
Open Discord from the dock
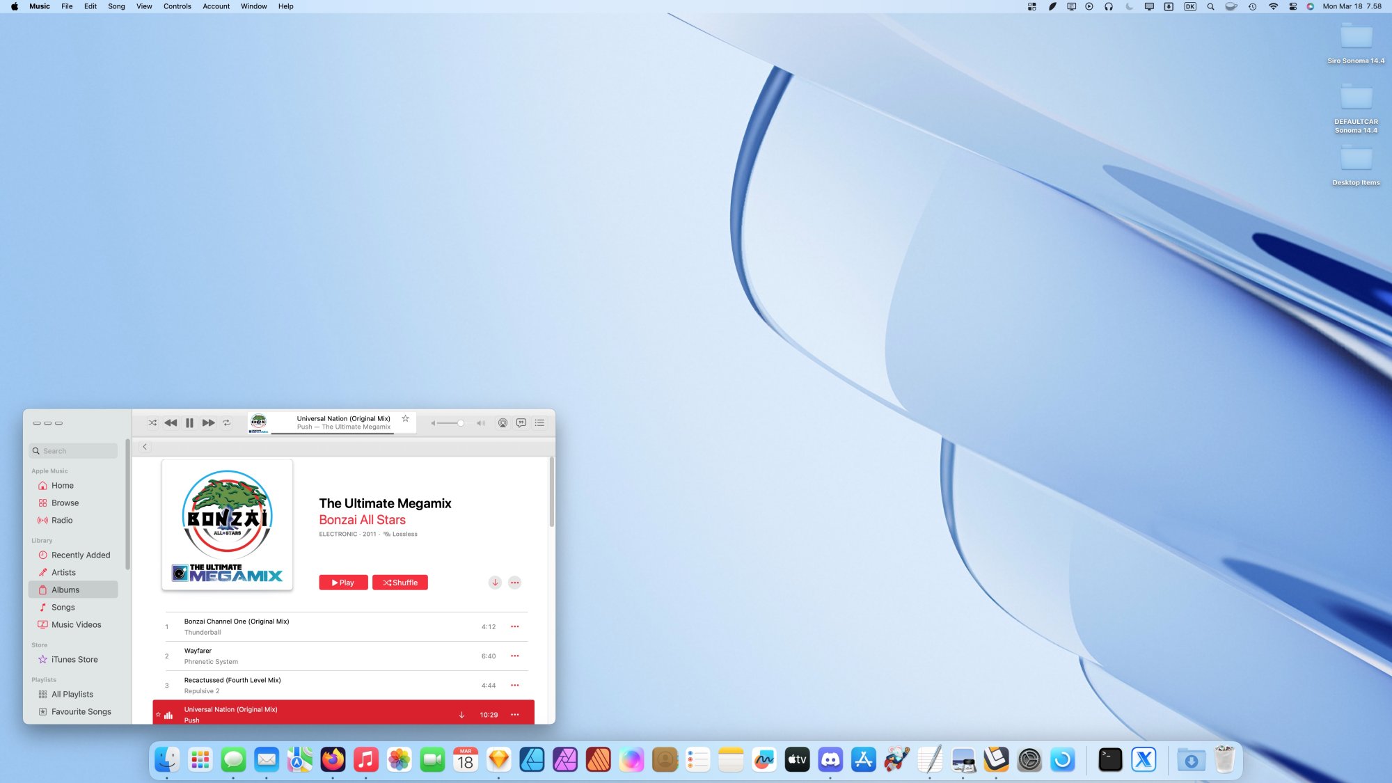pyautogui.click(x=830, y=760)
